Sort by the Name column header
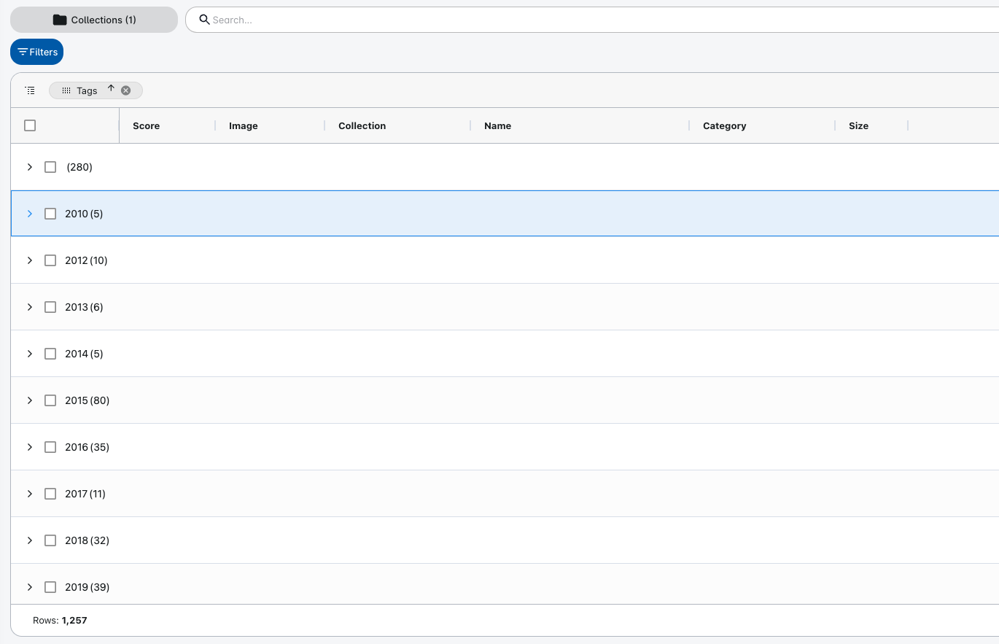The height and width of the screenshot is (644, 999). (x=497, y=125)
